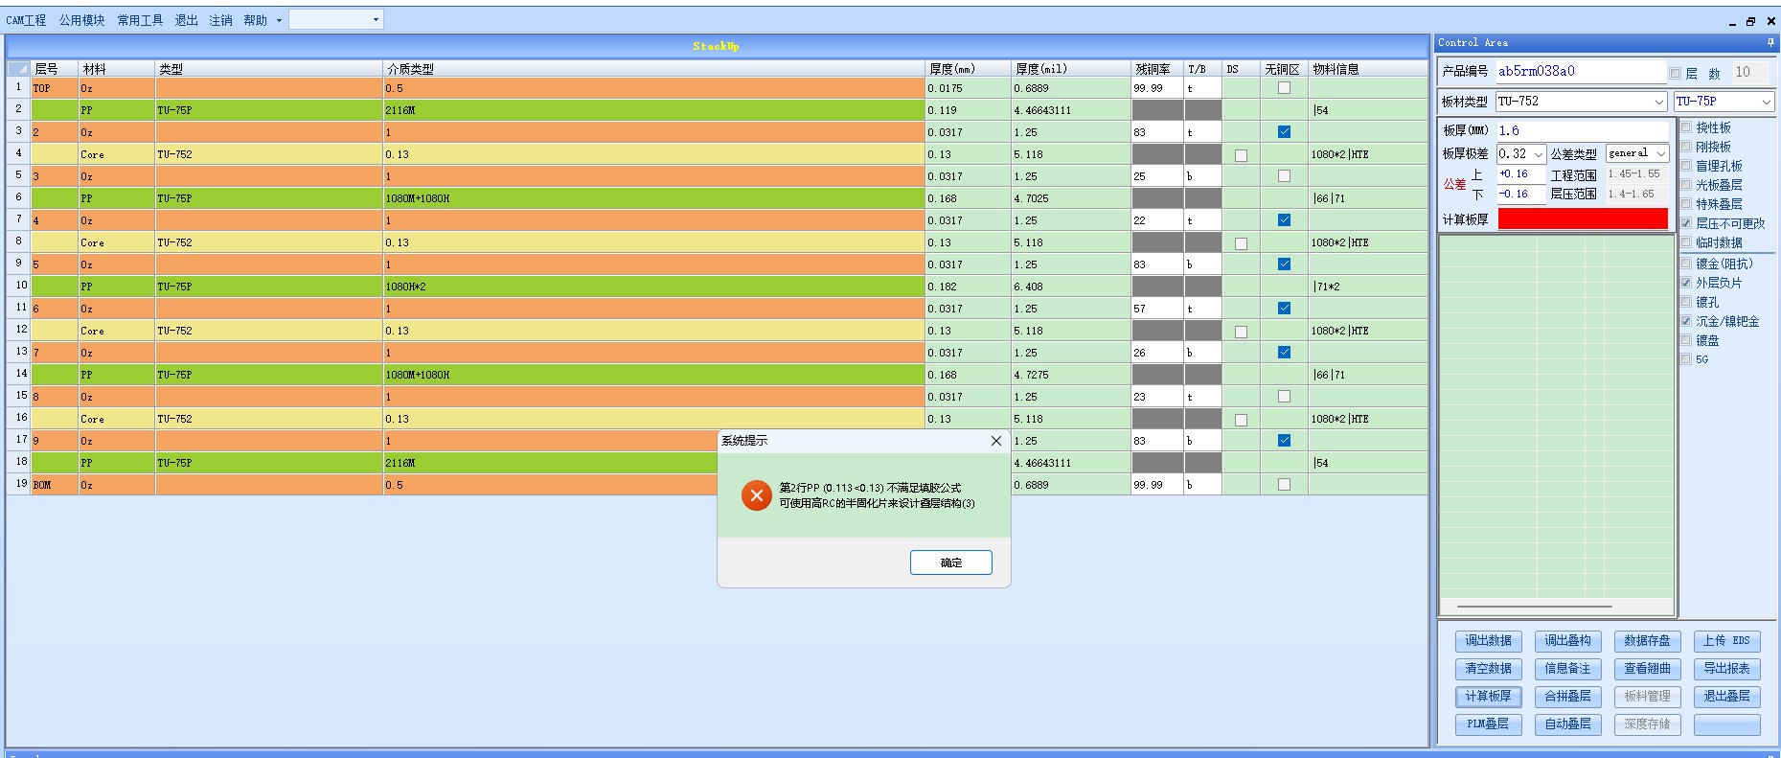Enable the 盲埋孔板 checkbox
This screenshot has height=758, width=1781.
click(x=1686, y=166)
